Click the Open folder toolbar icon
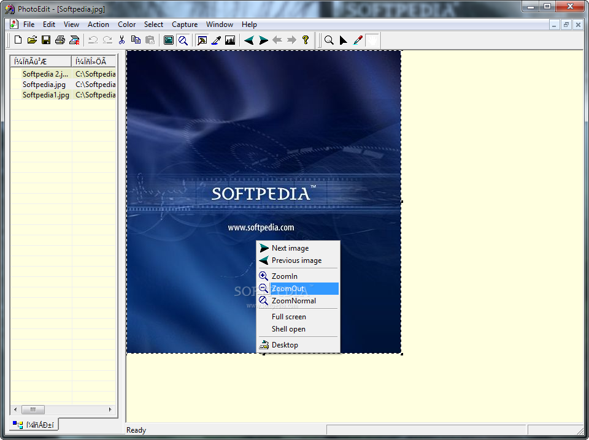 point(32,40)
